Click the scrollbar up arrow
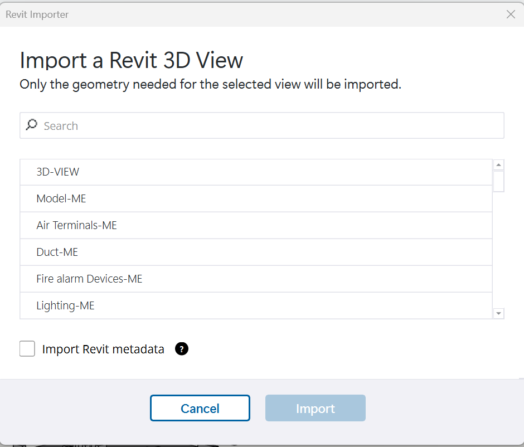The image size is (524, 447). click(498, 164)
